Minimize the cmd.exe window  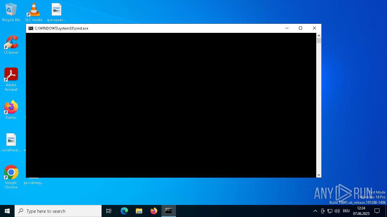[x=287, y=28]
